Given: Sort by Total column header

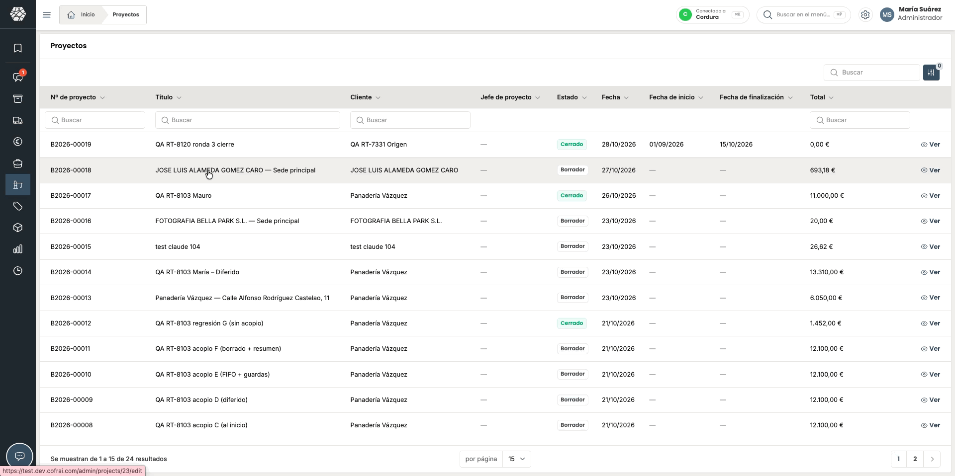Looking at the screenshot, I should point(822,97).
